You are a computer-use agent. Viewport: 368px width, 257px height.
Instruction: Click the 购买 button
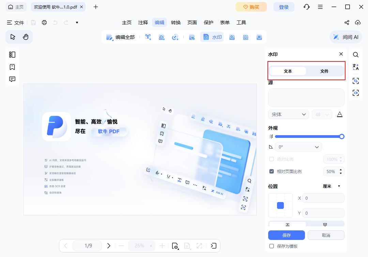coord(251,7)
